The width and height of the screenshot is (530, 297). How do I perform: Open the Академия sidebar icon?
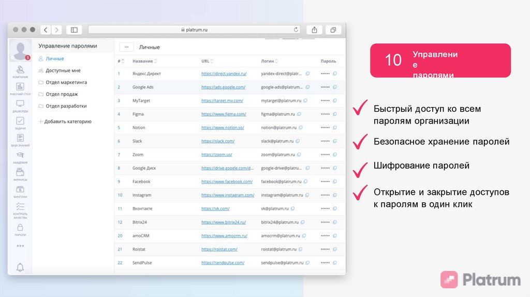tap(20, 155)
